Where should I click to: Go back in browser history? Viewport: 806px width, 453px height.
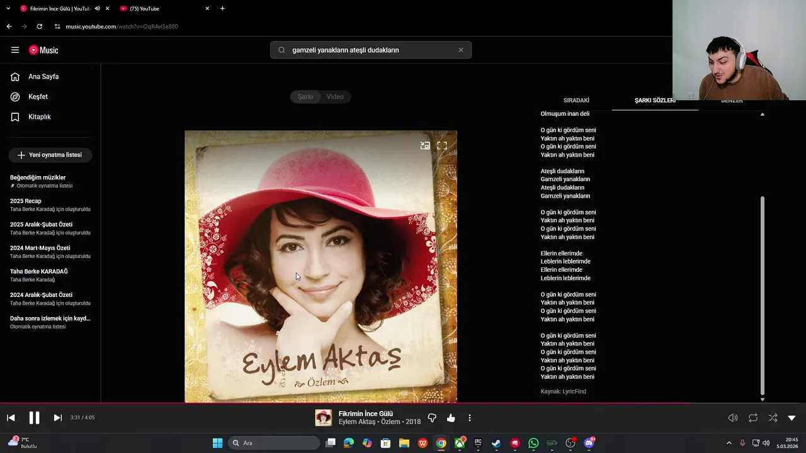(x=9, y=26)
